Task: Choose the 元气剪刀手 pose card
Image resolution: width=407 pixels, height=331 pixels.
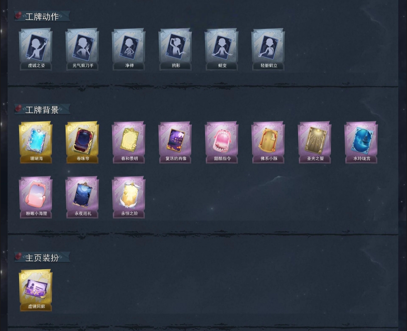Action: click(x=82, y=49)
